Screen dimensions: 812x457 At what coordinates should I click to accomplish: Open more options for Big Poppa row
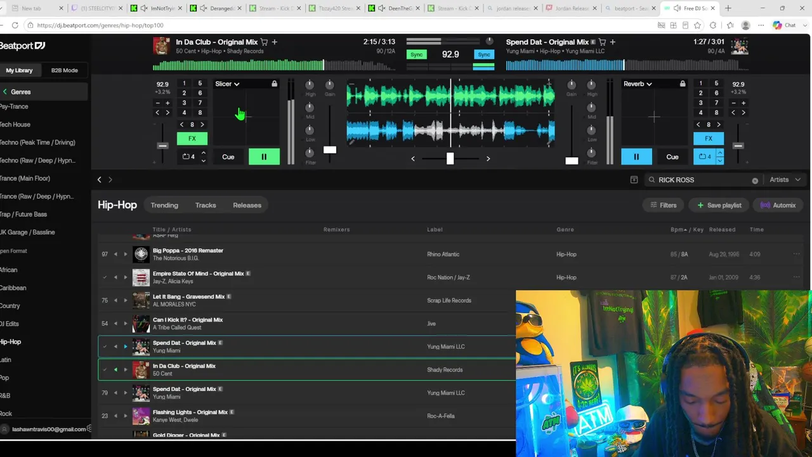click(796, 255)
